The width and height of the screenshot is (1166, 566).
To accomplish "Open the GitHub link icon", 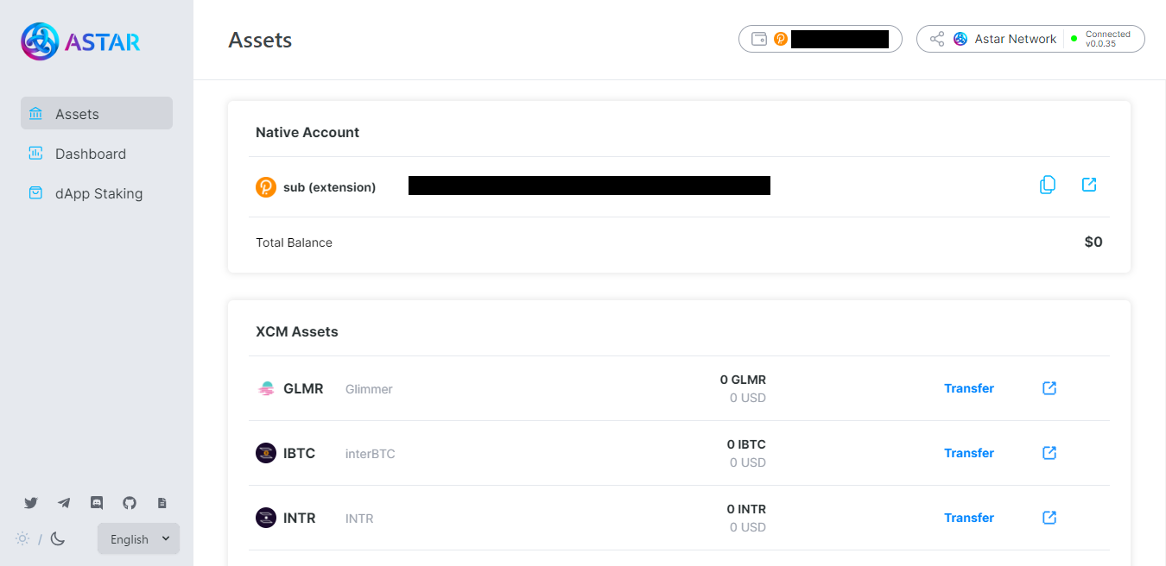I will click(x=130, y=503).
